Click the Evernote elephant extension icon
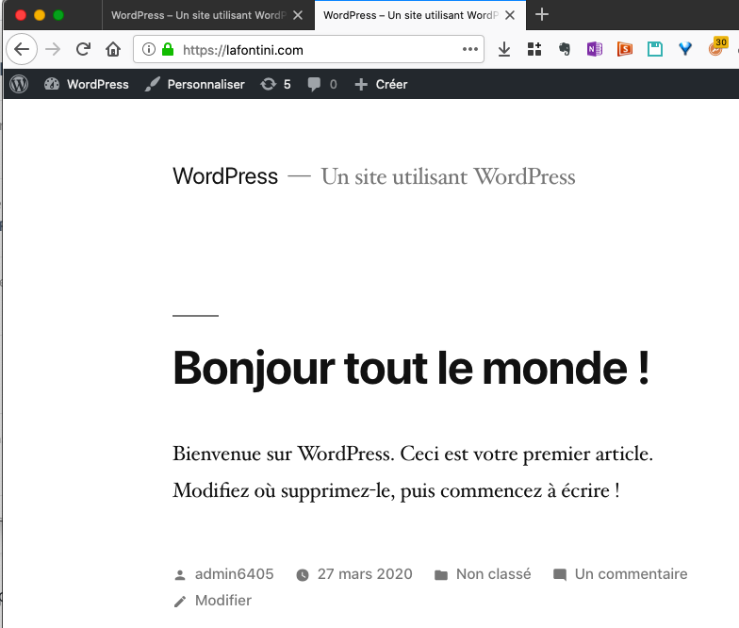The image size is (739, 628). [565, 49]
